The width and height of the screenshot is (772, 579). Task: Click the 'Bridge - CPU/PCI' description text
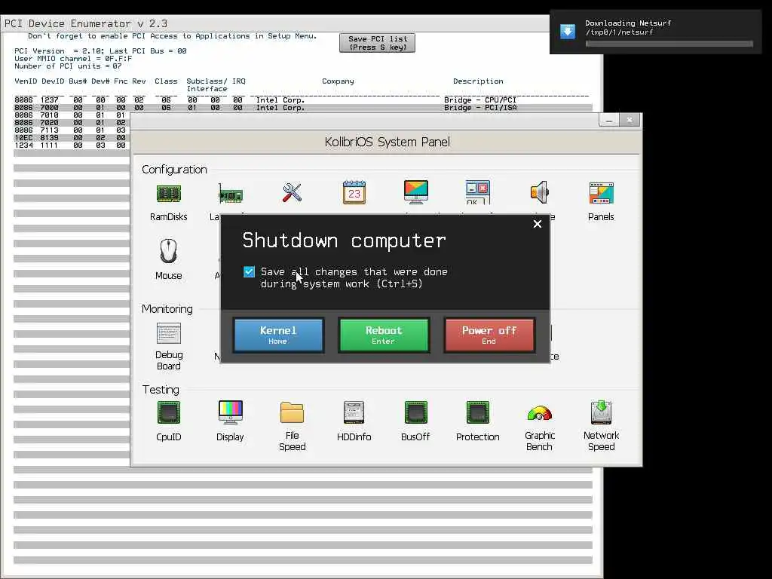[480, 100]
